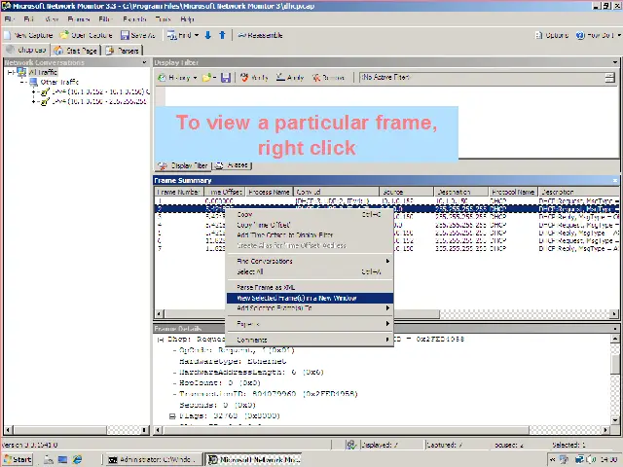Open the filter History dropdown

(x=177, y=78)
